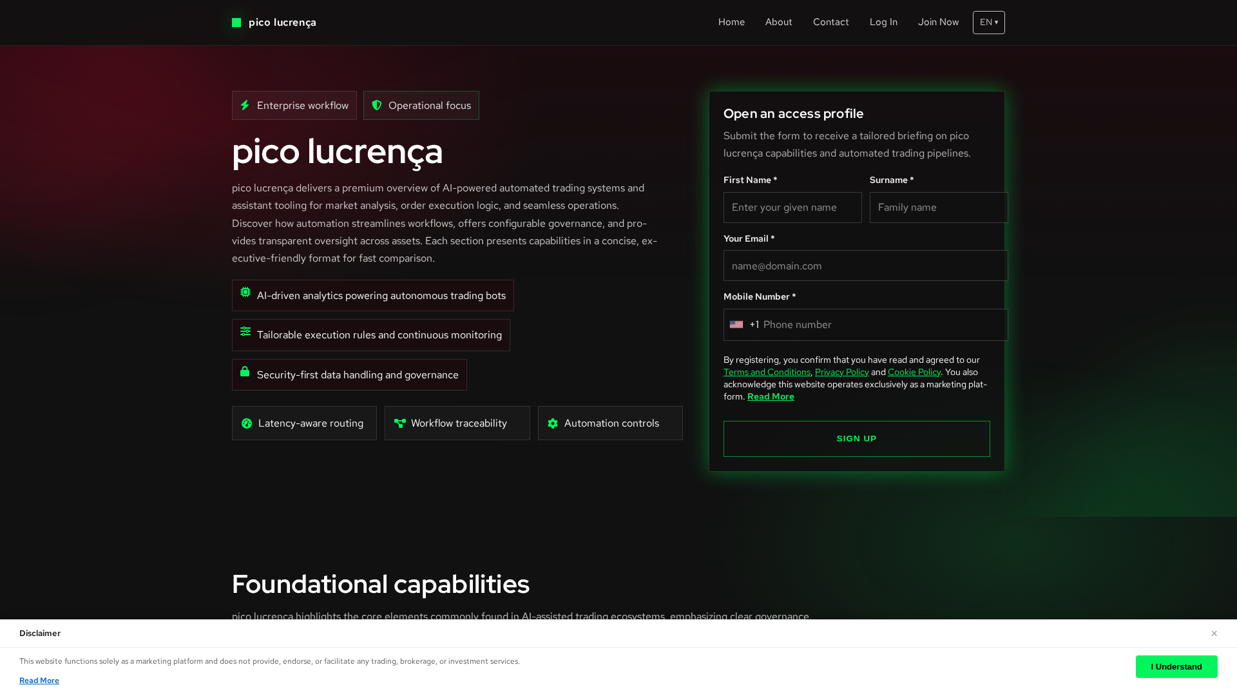Click the chip icon for AI-driven analytics
1237x696 pixels.
[x=245, y=292]
